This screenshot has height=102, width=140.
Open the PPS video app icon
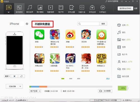(x=101, y=34)
